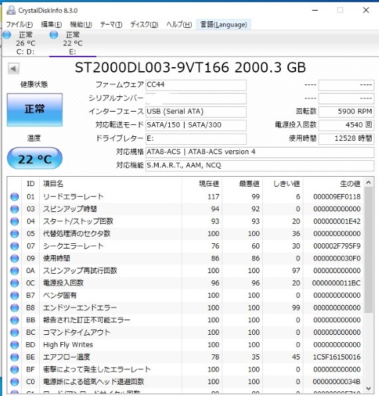Click the 正常 health status button

tap(35, 110)
